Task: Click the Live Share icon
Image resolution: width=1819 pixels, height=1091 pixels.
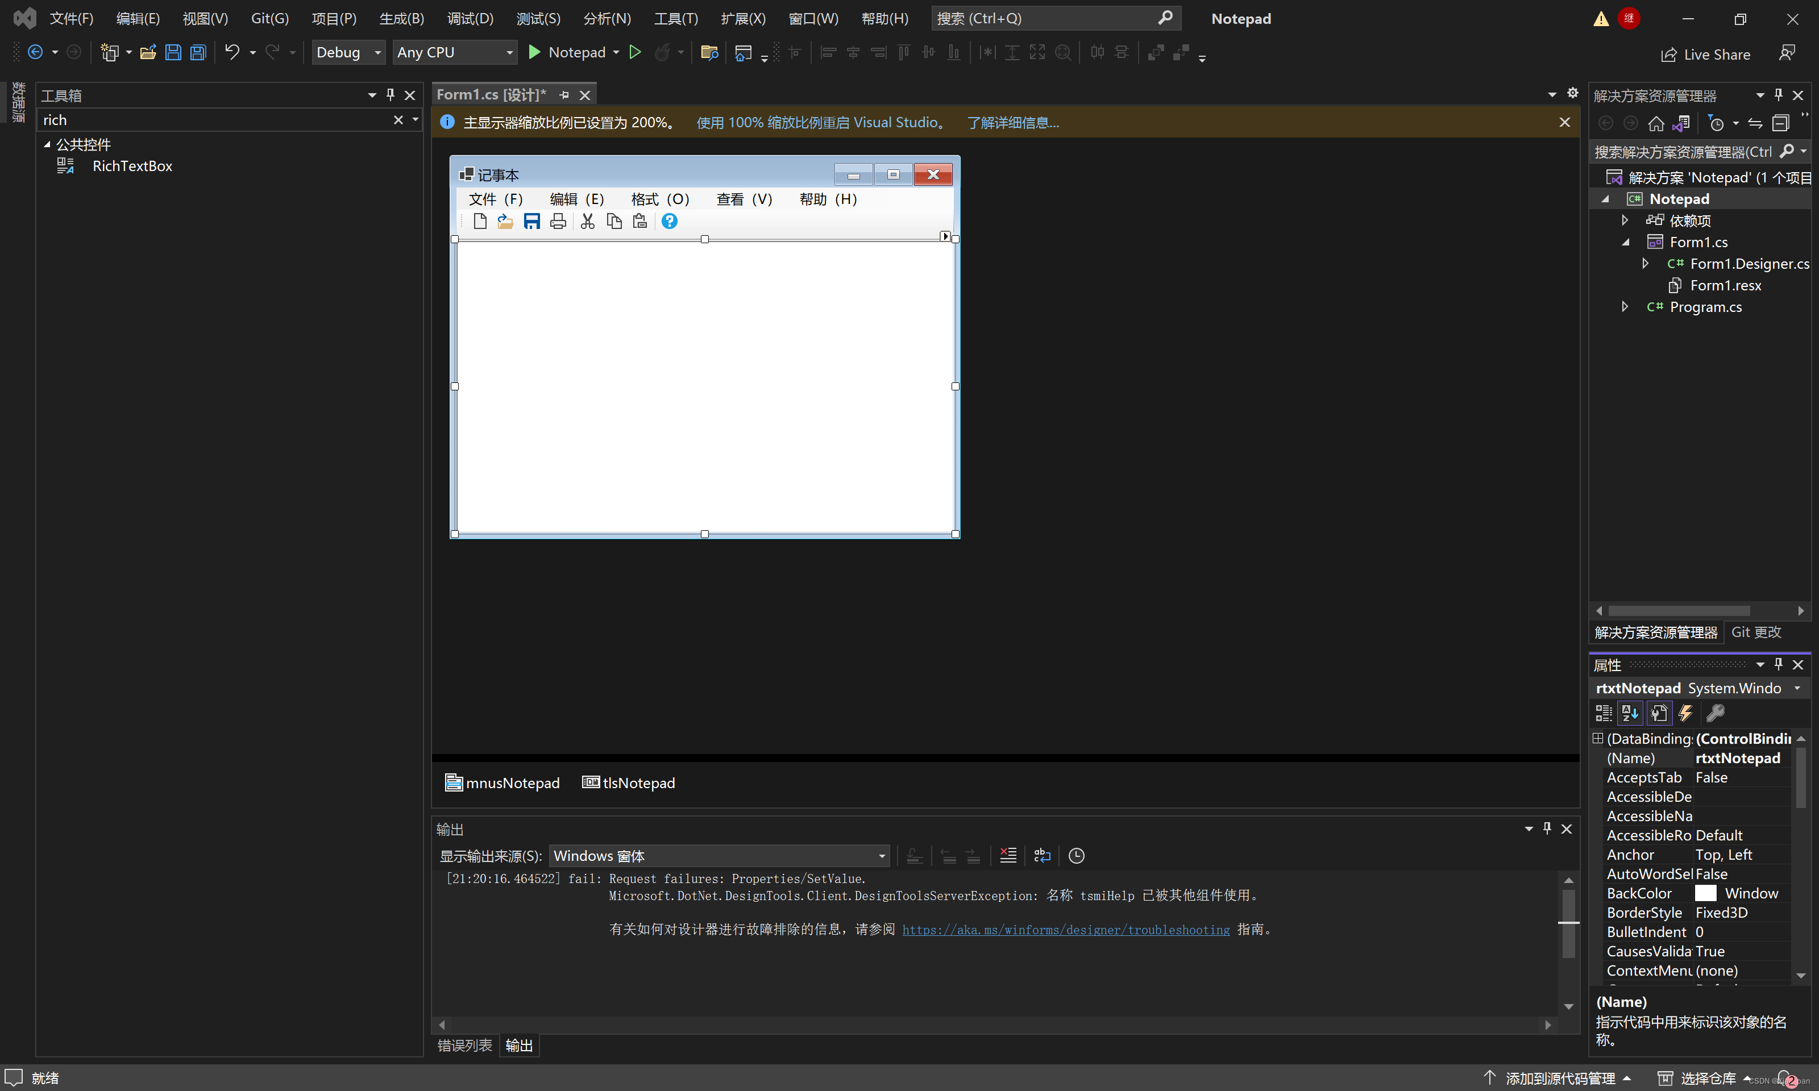Action: 1669,55
